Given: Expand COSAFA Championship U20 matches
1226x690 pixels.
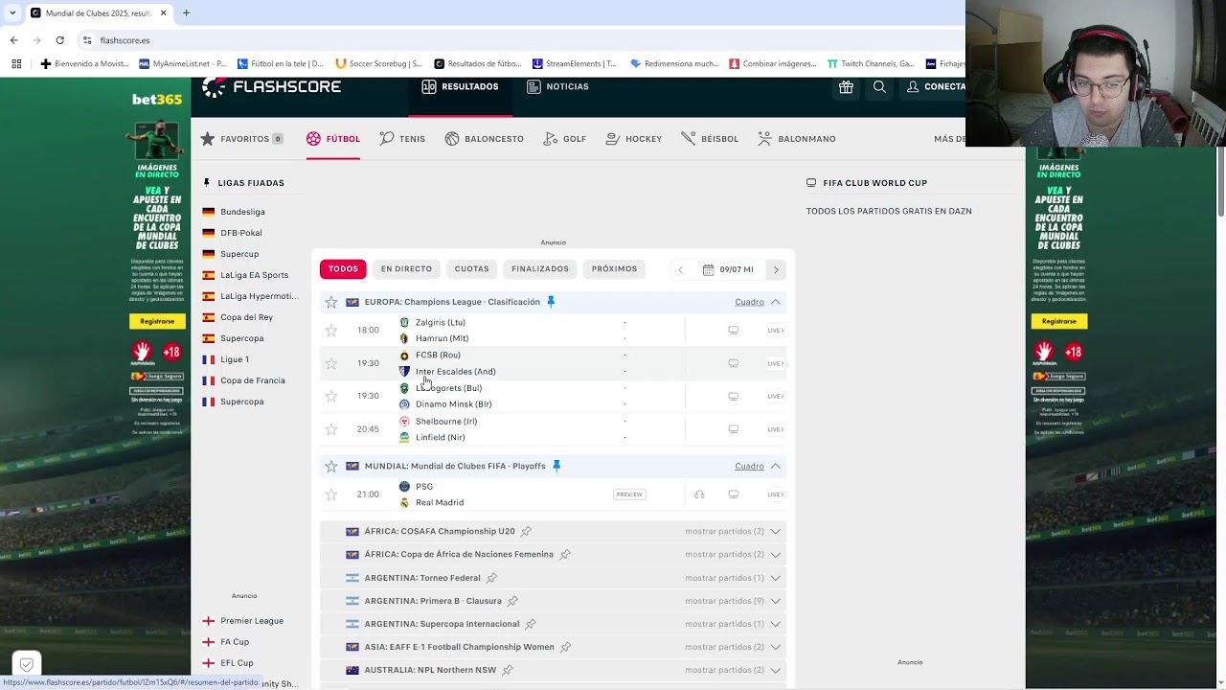Looking at the screenshot, I should pos(734,531).
